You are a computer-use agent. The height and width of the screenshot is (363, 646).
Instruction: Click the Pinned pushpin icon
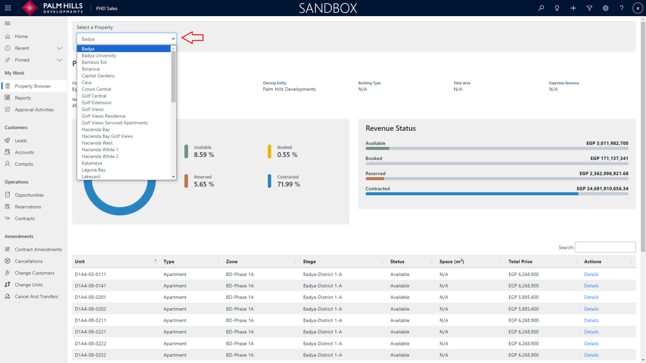tap(7, 60)
